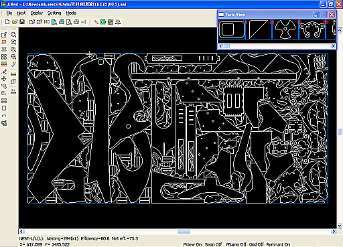The height and width of the screenshot is (247, 343).
Task: Open a file with the folder icon
Action: tap(15, 22)
